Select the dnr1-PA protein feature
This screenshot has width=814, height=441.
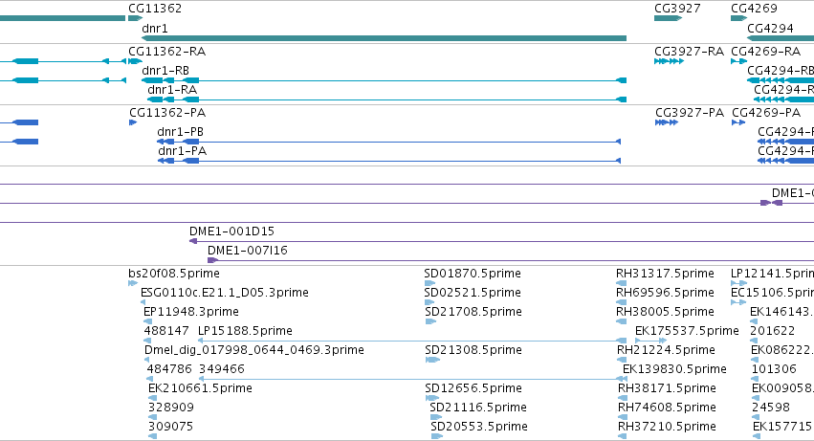(389, 161)
